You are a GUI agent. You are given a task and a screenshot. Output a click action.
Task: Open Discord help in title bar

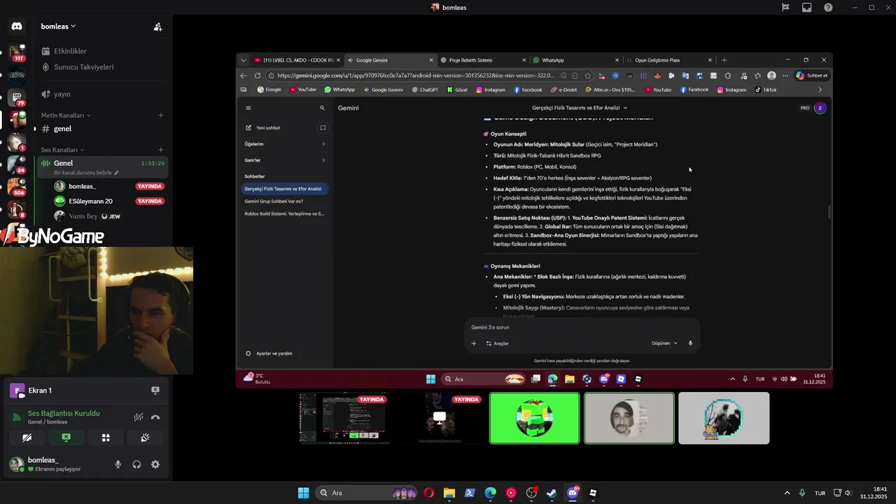(829, 7)
